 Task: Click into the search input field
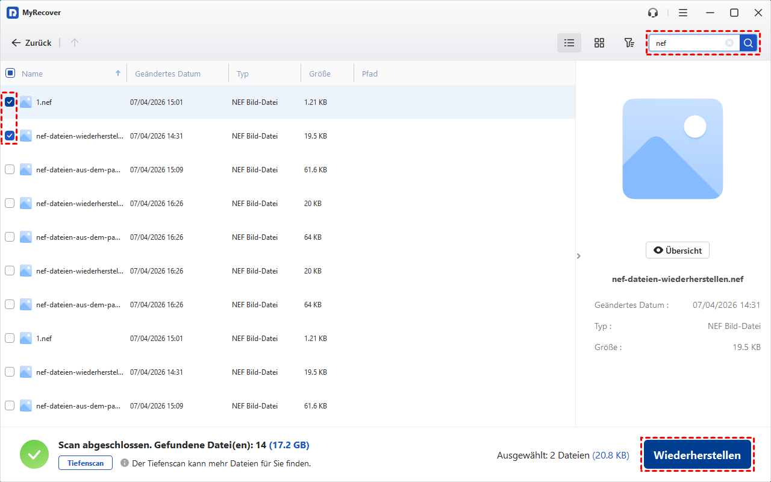click(x=687, y=43)
